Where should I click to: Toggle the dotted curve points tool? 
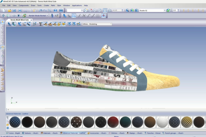tap(74, 16)
